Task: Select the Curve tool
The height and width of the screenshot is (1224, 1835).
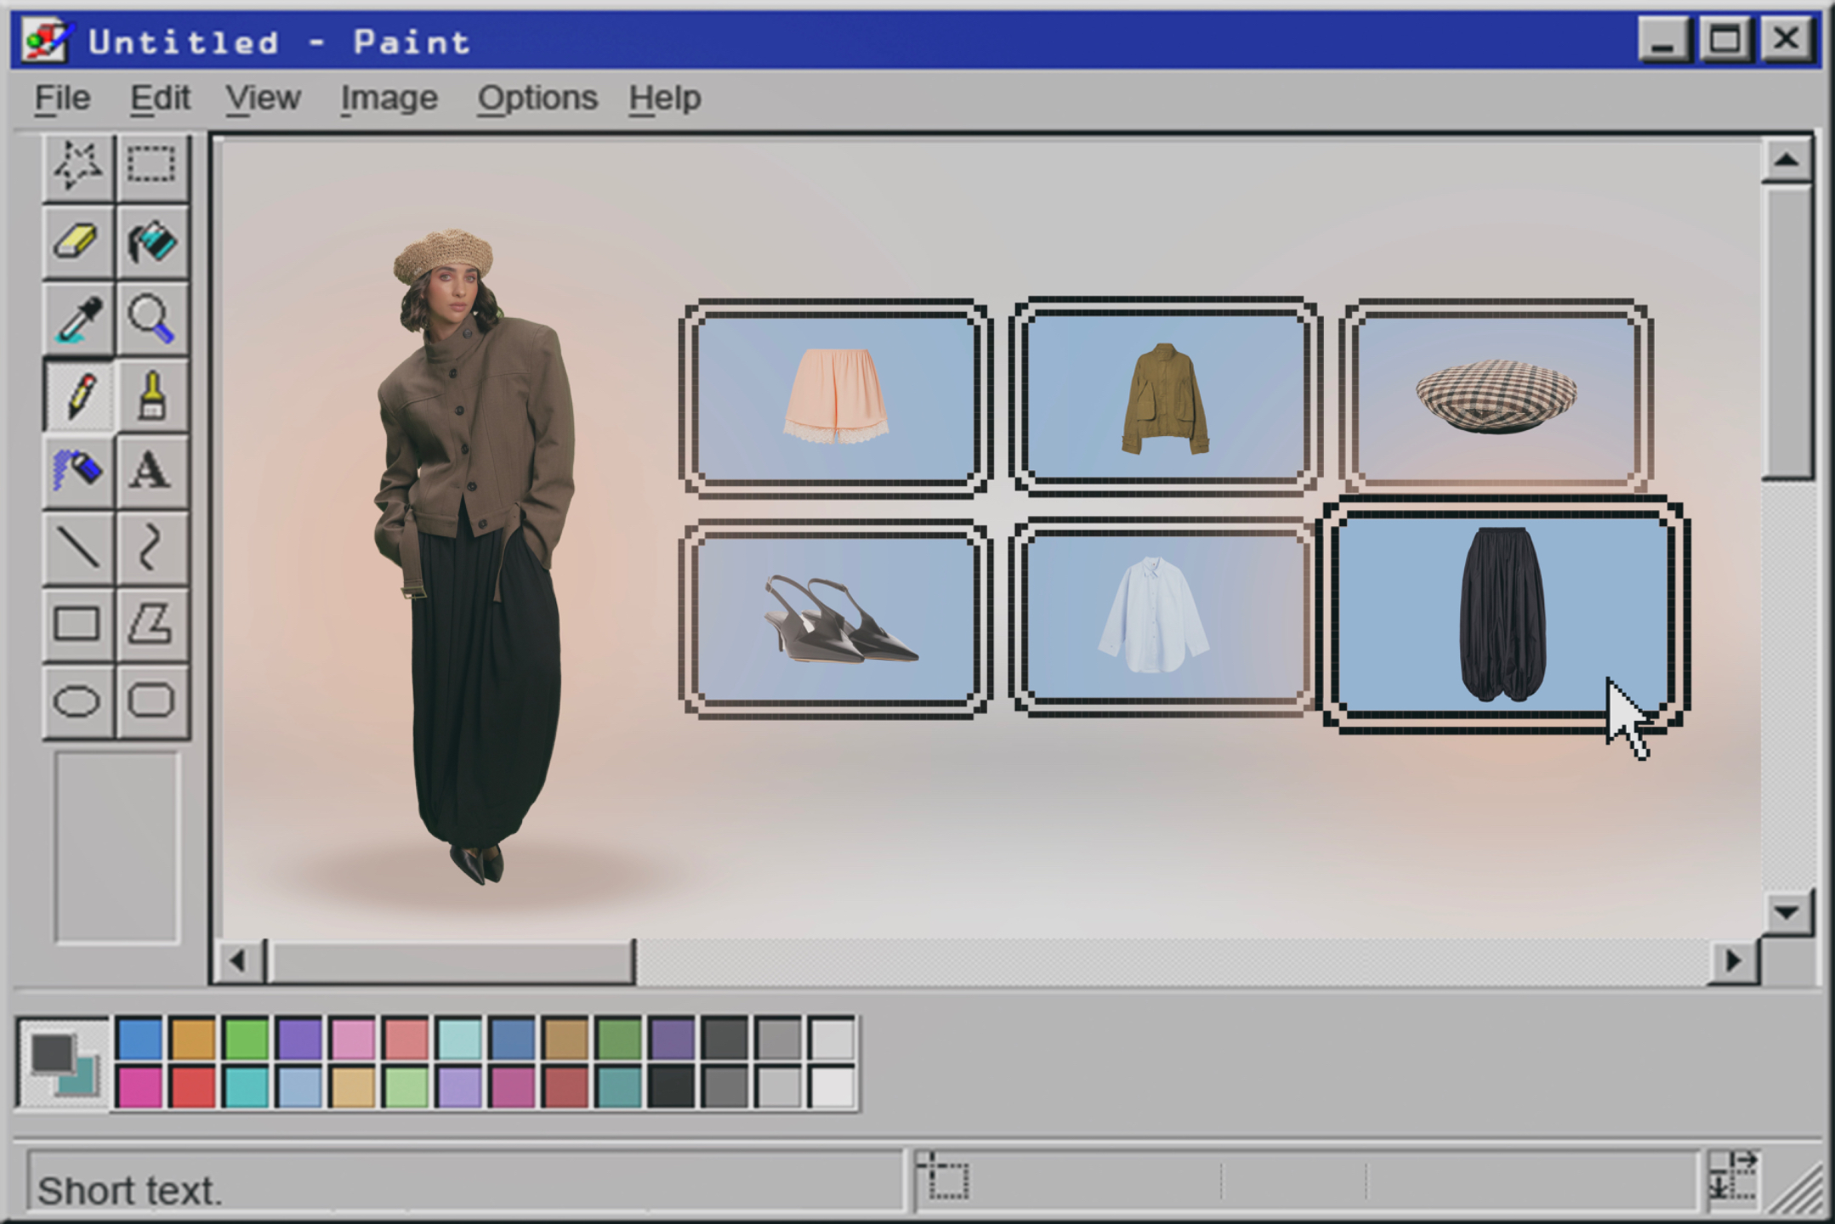Action: point(151,547)
